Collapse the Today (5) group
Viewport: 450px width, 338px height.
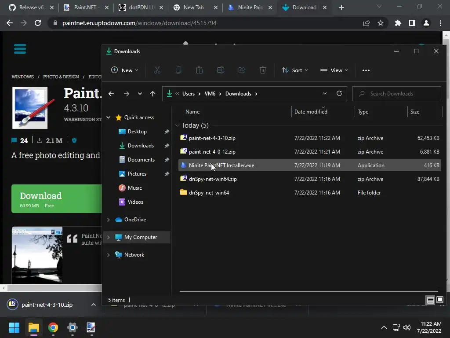[x=177, y=125]
